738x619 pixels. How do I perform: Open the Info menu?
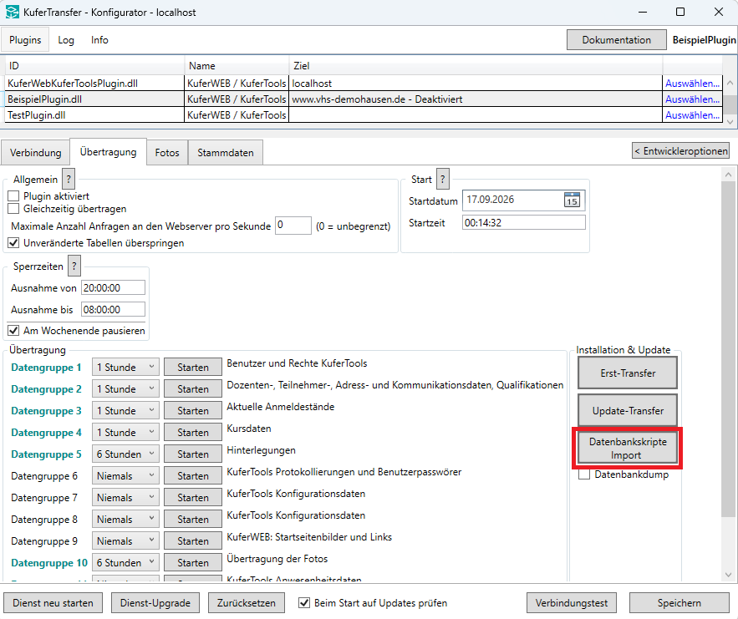point(99,40)
